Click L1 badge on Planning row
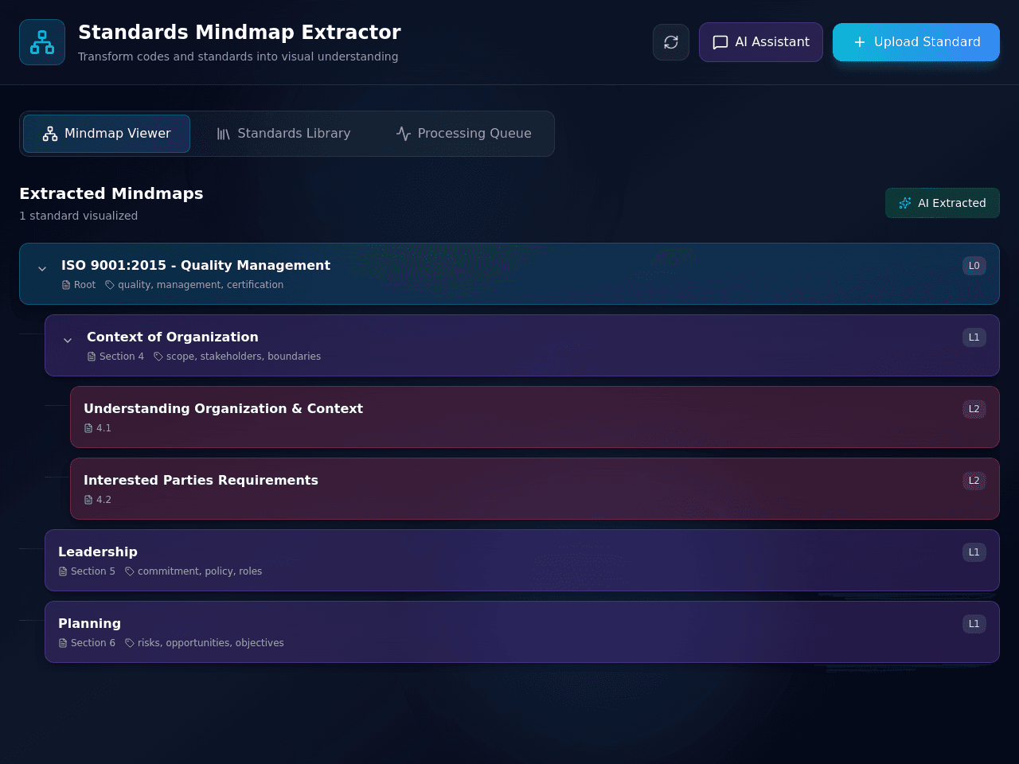This screenshot has height=764, width=1019. point(974,624)
